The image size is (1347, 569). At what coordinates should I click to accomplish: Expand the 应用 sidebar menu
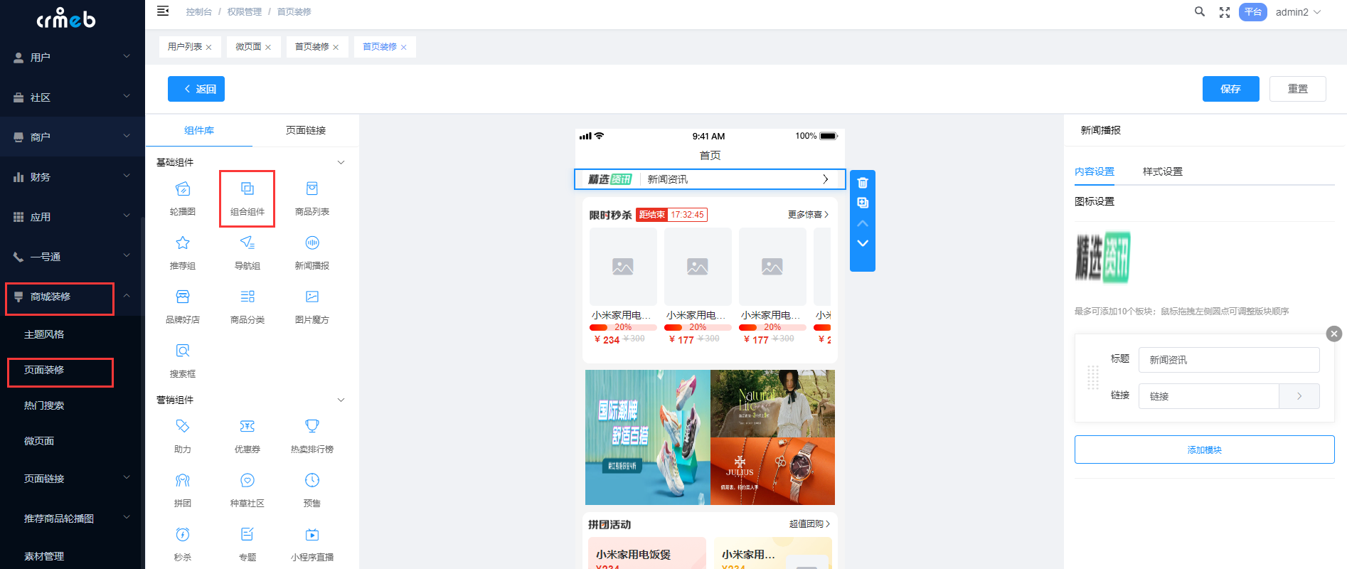[72, 216]
